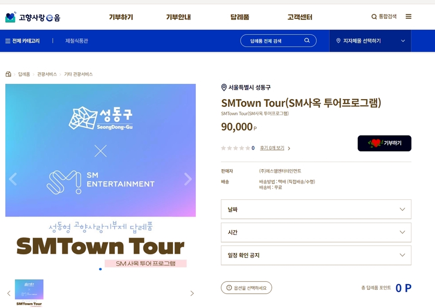The image size is (435, 308).
Task: Open the hamburger menu at top right
Action: [408, 17]
